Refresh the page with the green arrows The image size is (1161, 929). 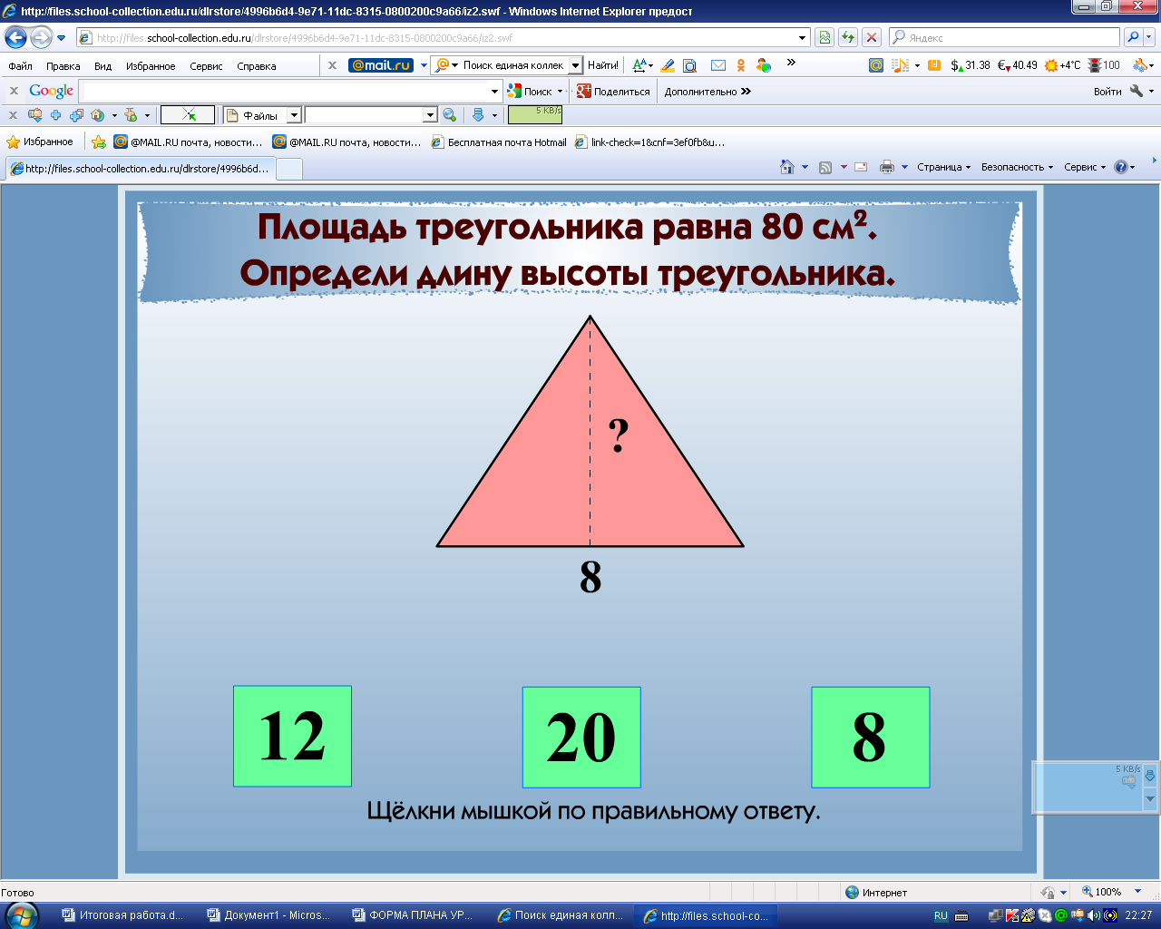tap(848, 37)
